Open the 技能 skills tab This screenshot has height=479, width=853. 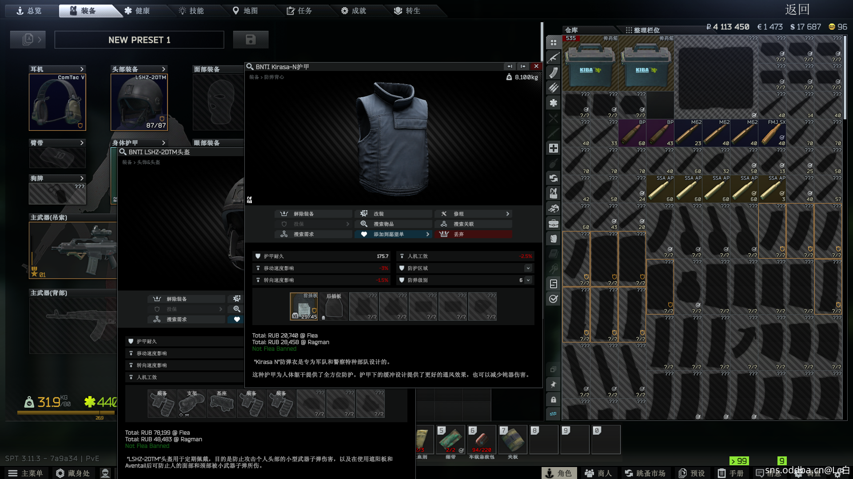click(191, 11)
